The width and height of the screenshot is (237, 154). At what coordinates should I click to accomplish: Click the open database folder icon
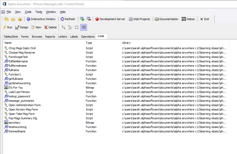(13, 19)
